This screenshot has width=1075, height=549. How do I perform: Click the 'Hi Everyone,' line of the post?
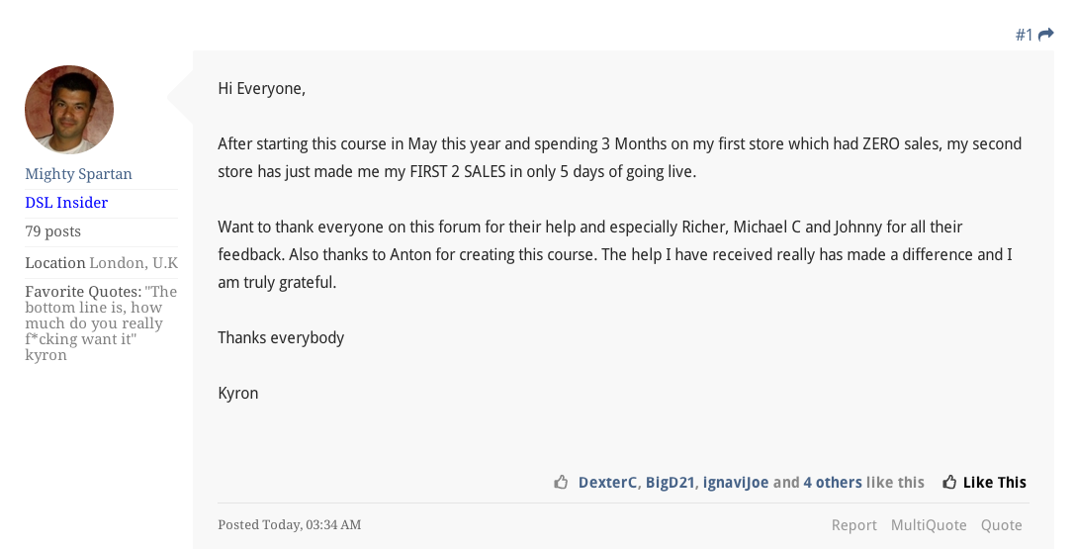(261, 89)
